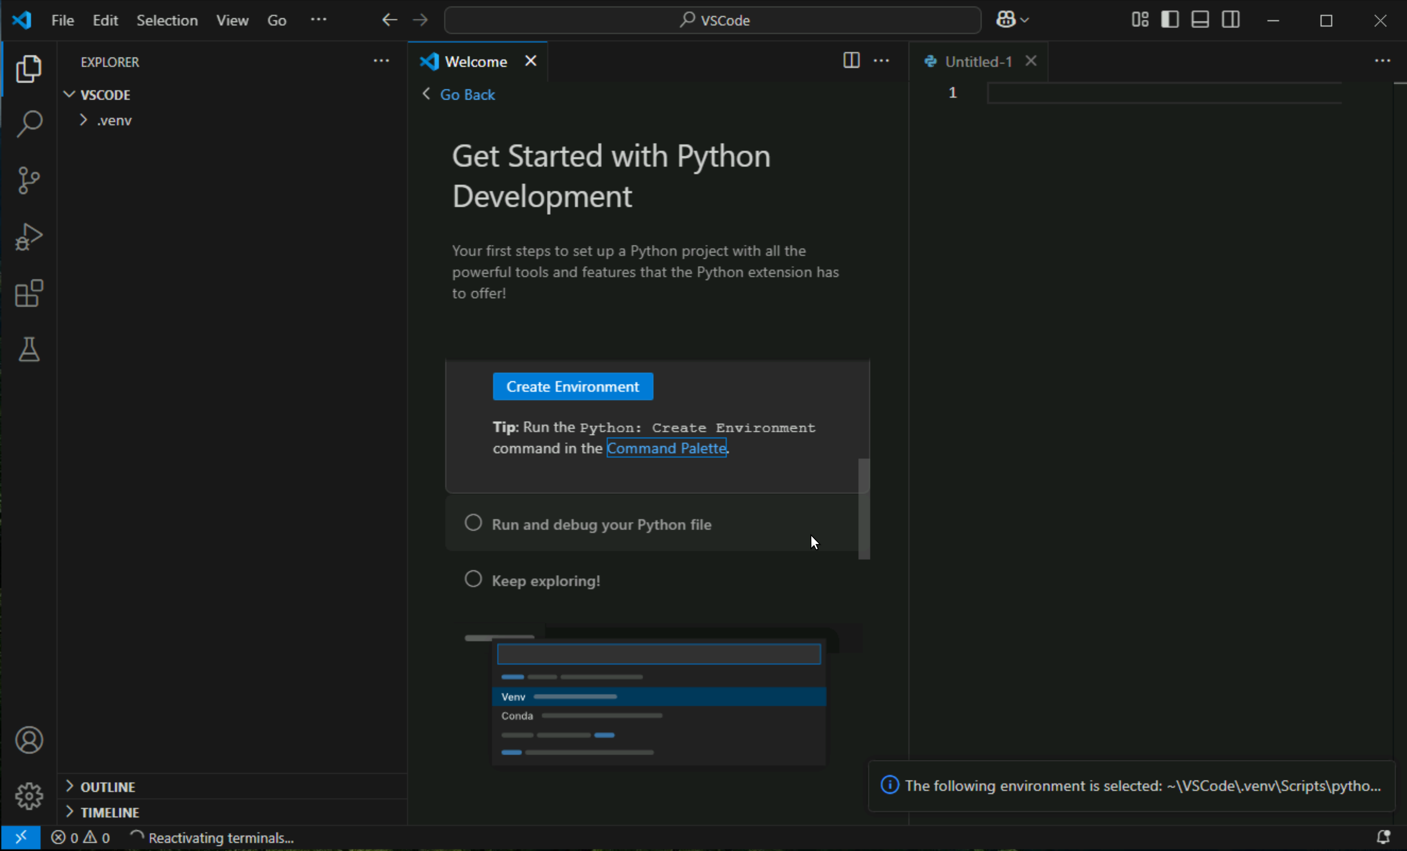Open the Run and Debug view
The width and height of the screenshot is (1407, 851).
(28, 236)
